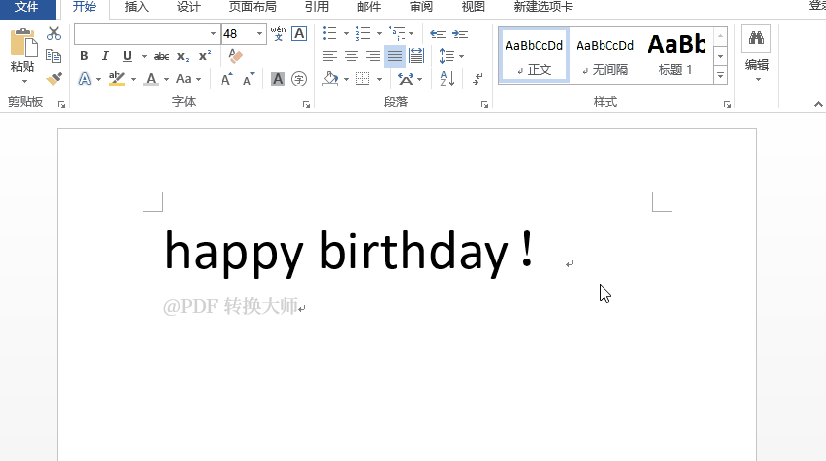Switch to the 插入 tab
Viewport: 826px width, 461px height.
pyautogui.click(x=136, y=7)
